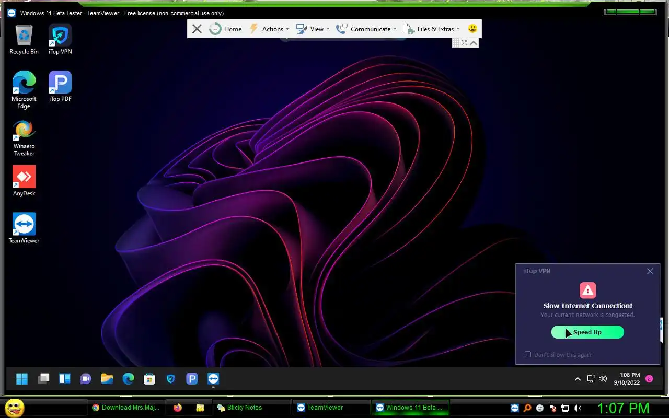This screenshot has height=418, width=669.
Task: Open the Actions menu
Action: click(x=269, y=29)
